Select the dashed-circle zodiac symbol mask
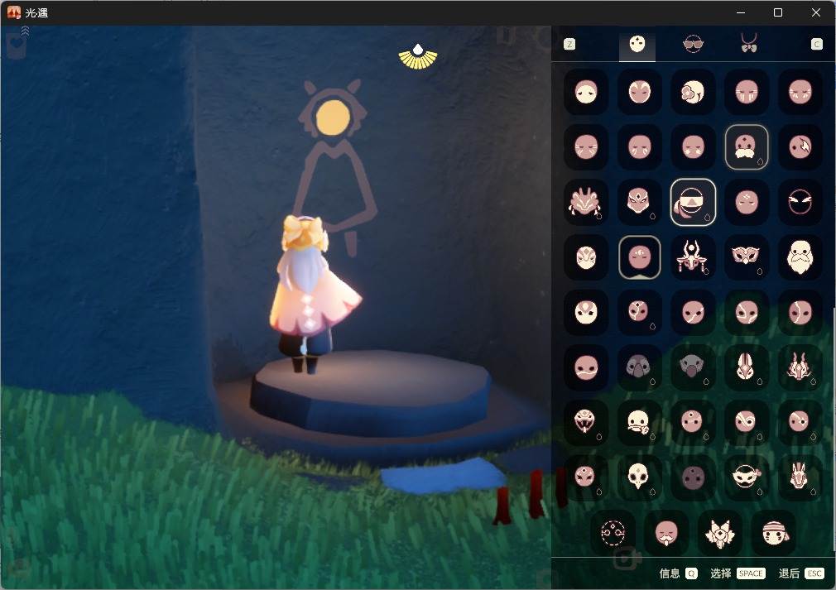 [x=613, y=532]
